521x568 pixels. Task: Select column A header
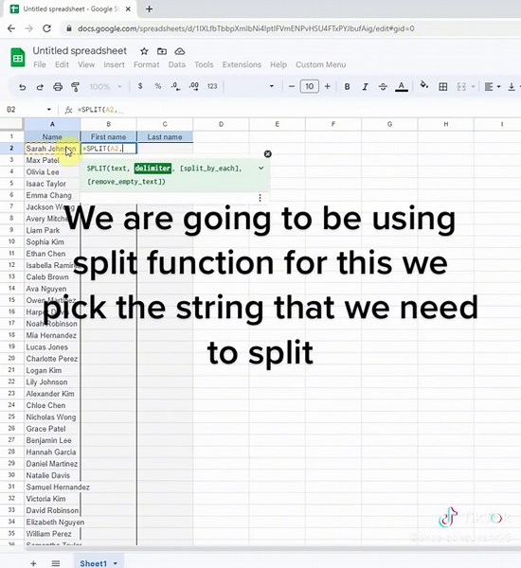click(52, 124)
